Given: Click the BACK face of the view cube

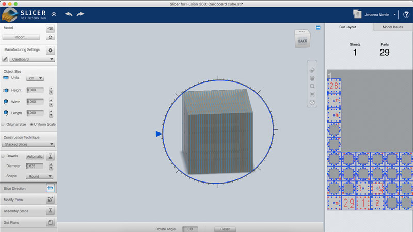Looking at the screenshot, I should (x=303, y=41).
